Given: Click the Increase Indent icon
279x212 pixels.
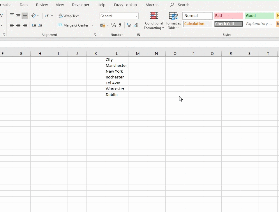Looking at the screenshot, I should 40,25.
